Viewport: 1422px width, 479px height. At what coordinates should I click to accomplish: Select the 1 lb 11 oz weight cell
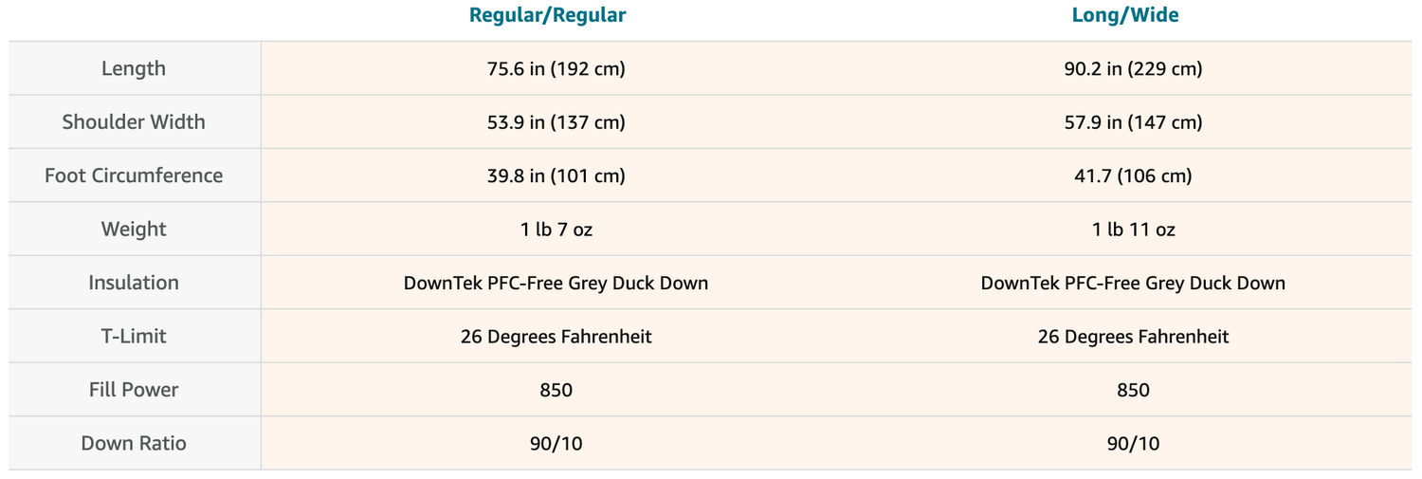[x=1133, y=230]
